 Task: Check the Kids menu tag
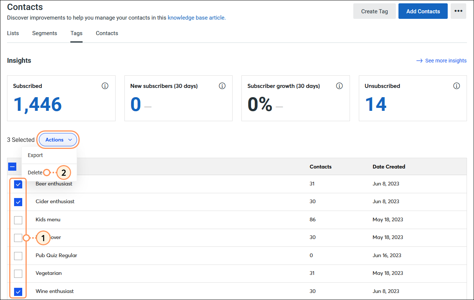18,220
